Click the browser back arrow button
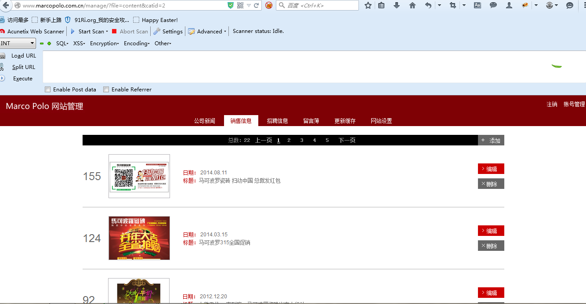This screenshot has height=304, width=586. [x=5, y=5]
